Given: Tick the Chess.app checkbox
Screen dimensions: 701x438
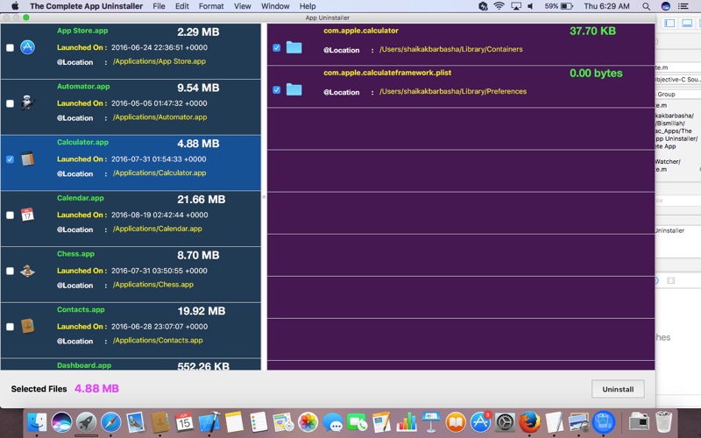Looking at the screenshot, I should coord(10,271).
